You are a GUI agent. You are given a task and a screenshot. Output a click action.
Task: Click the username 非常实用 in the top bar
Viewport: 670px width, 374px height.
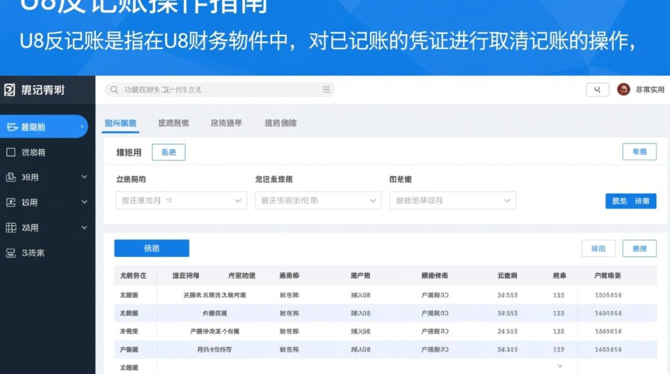point(650,90)
